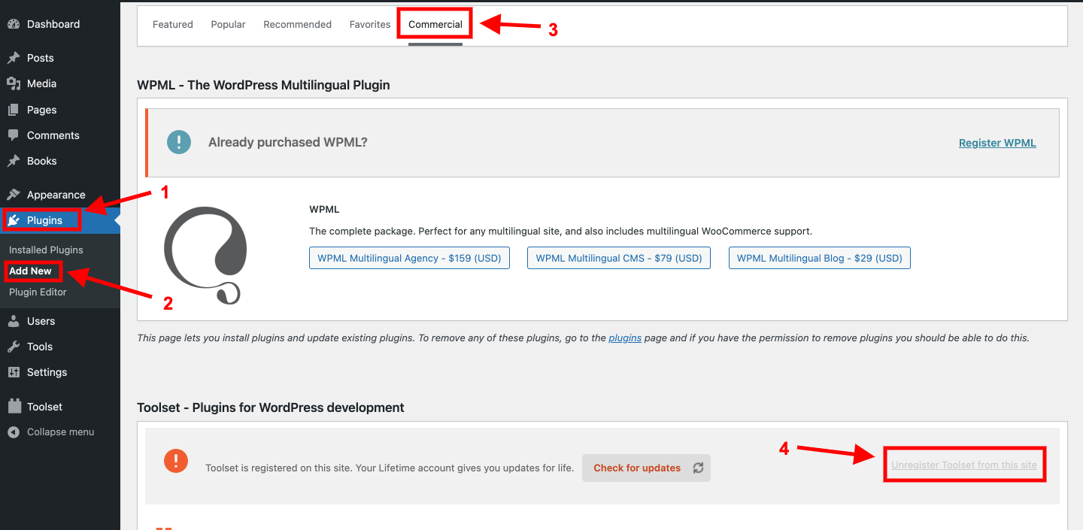1083x530 pixels.
Task: Click the Plugins plug icon
Action: (14, 220)
